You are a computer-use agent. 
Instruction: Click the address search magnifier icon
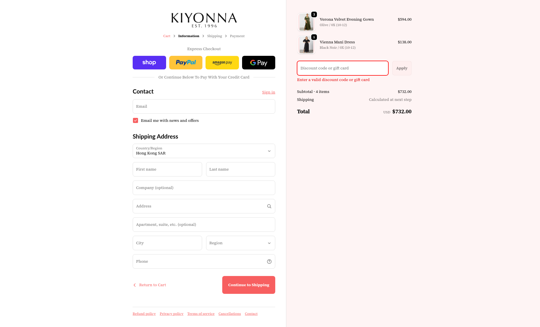point(269,206)
